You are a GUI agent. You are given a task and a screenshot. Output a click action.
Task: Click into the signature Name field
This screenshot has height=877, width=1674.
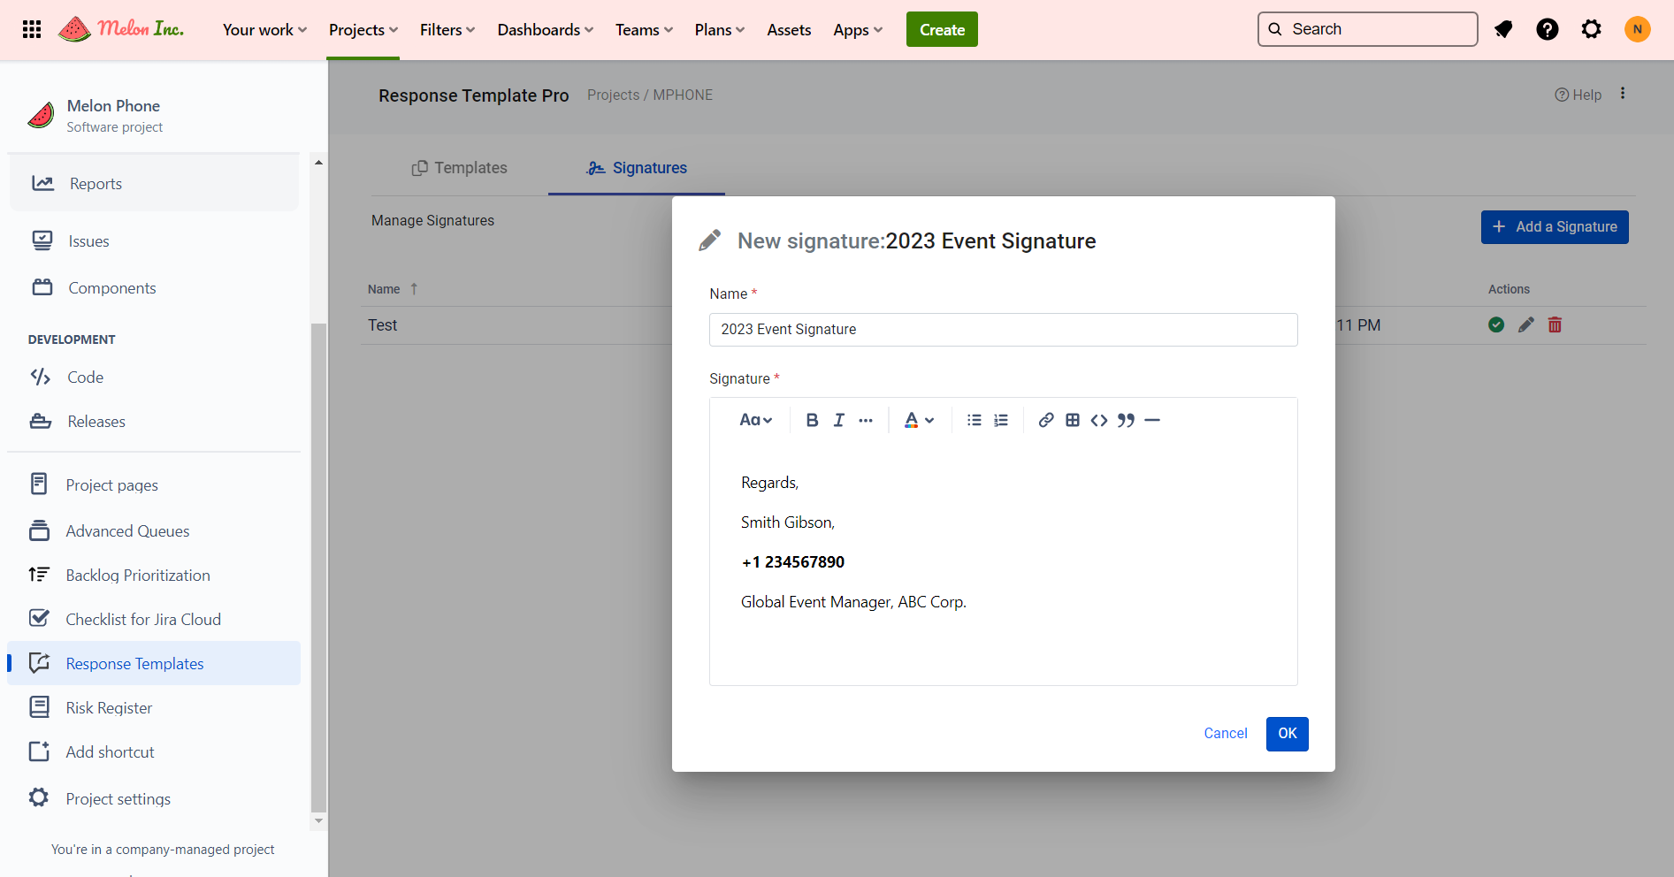click(x=1003, y=329)
